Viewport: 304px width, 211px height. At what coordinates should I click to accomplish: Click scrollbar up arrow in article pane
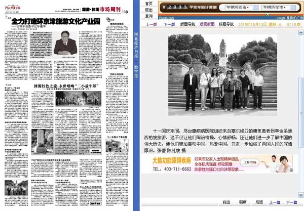coord(300,32)
